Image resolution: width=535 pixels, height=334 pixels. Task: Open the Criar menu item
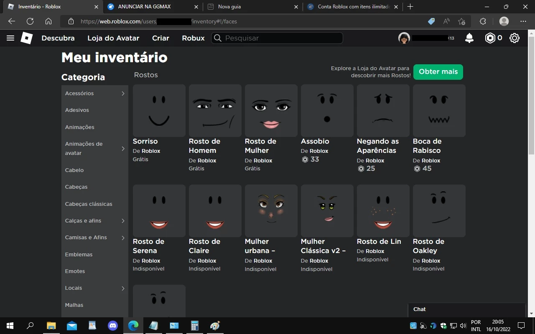pos(160,38)
